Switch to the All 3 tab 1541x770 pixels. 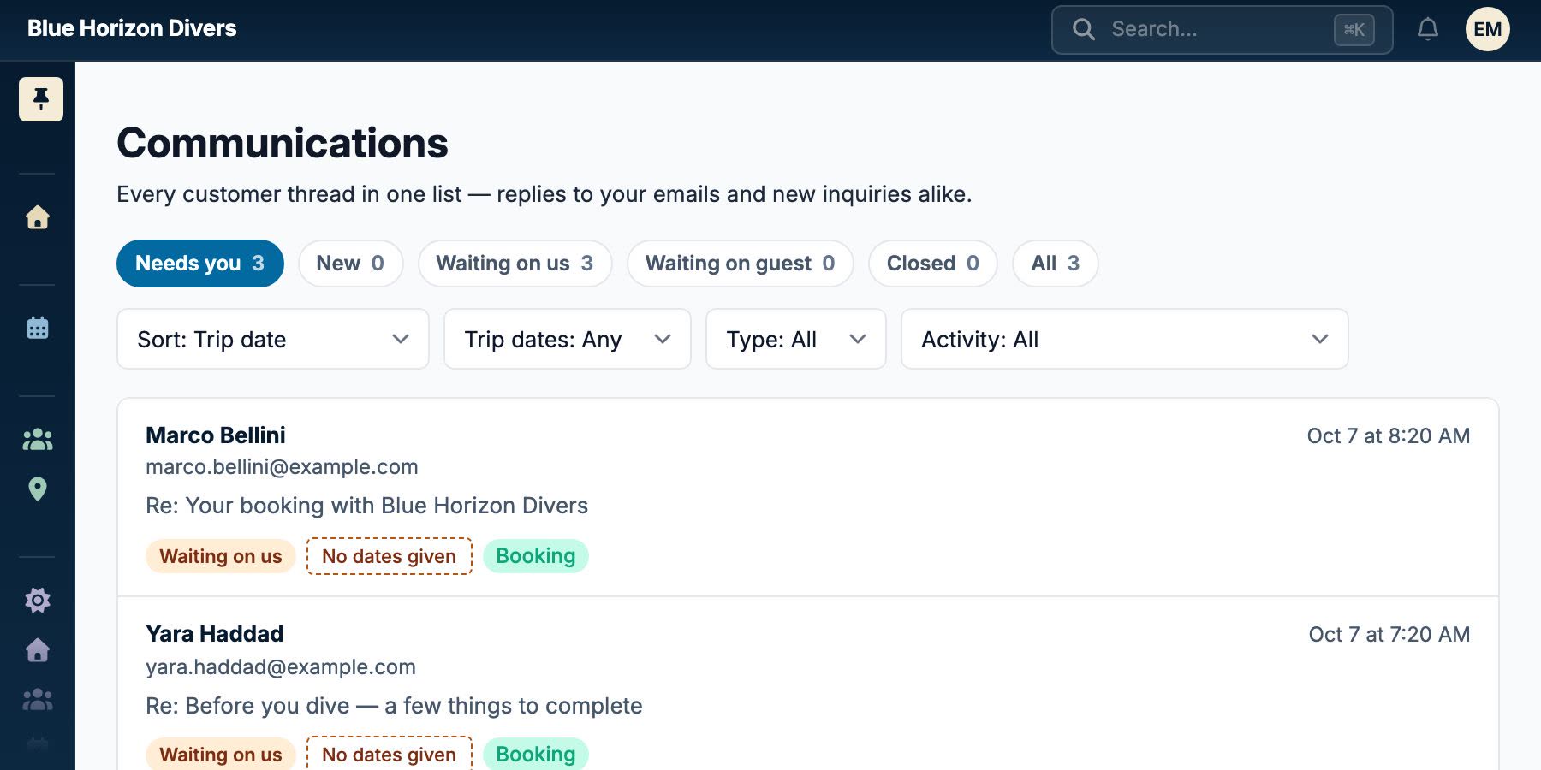(1056, 264)
